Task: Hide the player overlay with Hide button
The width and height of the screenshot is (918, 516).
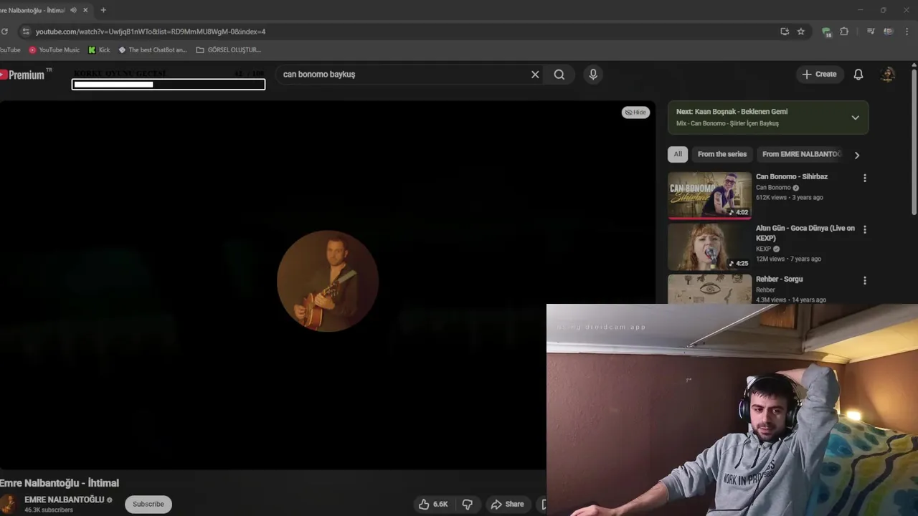Action: [x=635, y=113]
